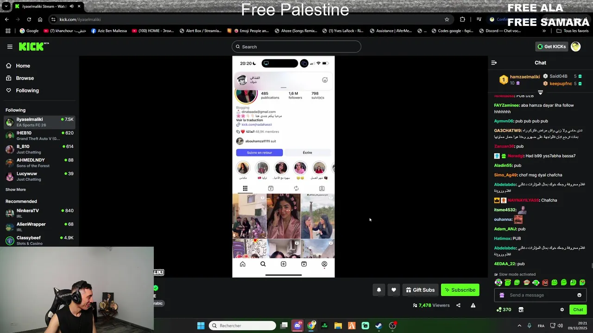
Task: Open the IHEB10 channel in Following
Action: pyautogui.click(x=39, y=136)
